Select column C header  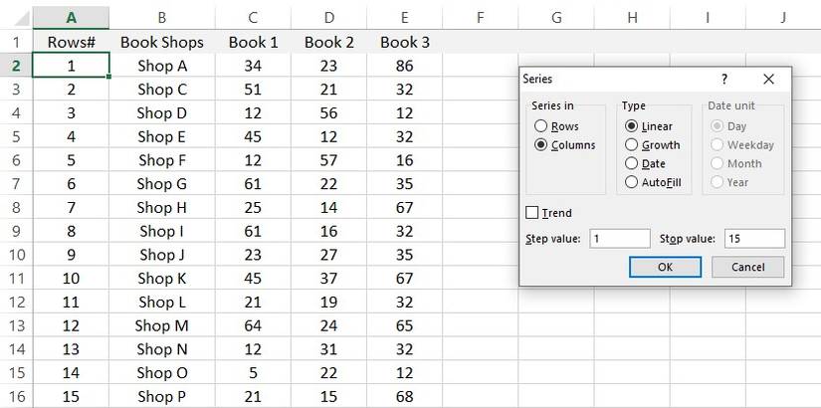[253, 17]
